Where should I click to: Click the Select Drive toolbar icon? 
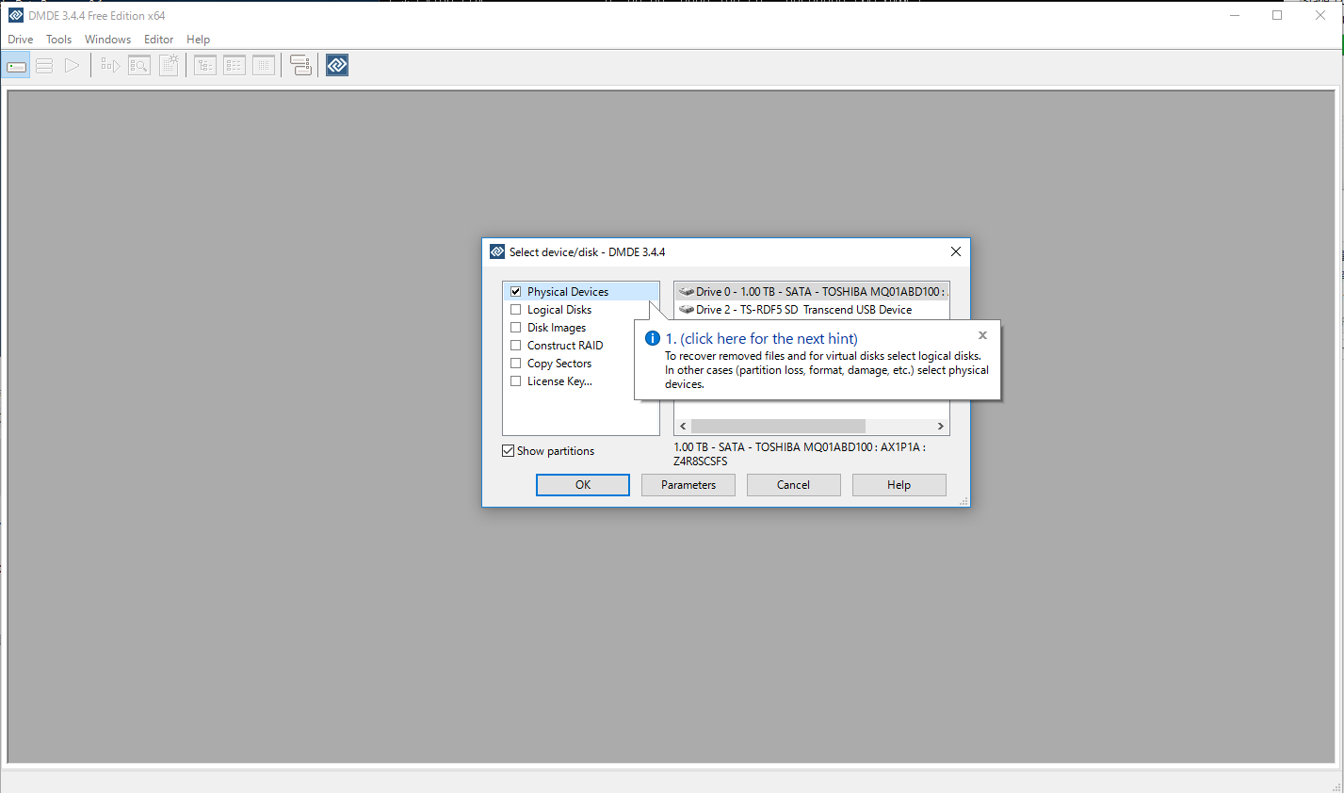point(16,66)
